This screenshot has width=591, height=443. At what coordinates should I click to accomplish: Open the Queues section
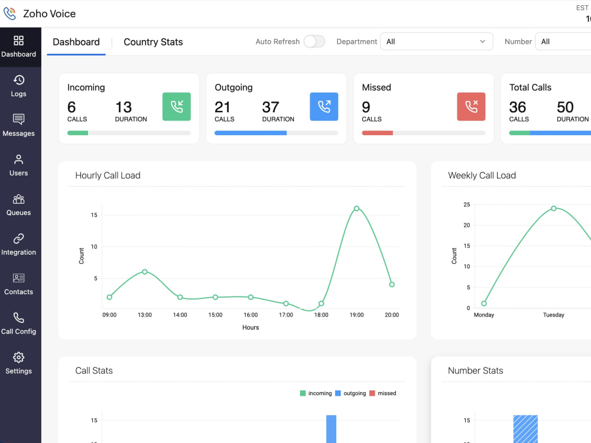[x=18, y=205]
